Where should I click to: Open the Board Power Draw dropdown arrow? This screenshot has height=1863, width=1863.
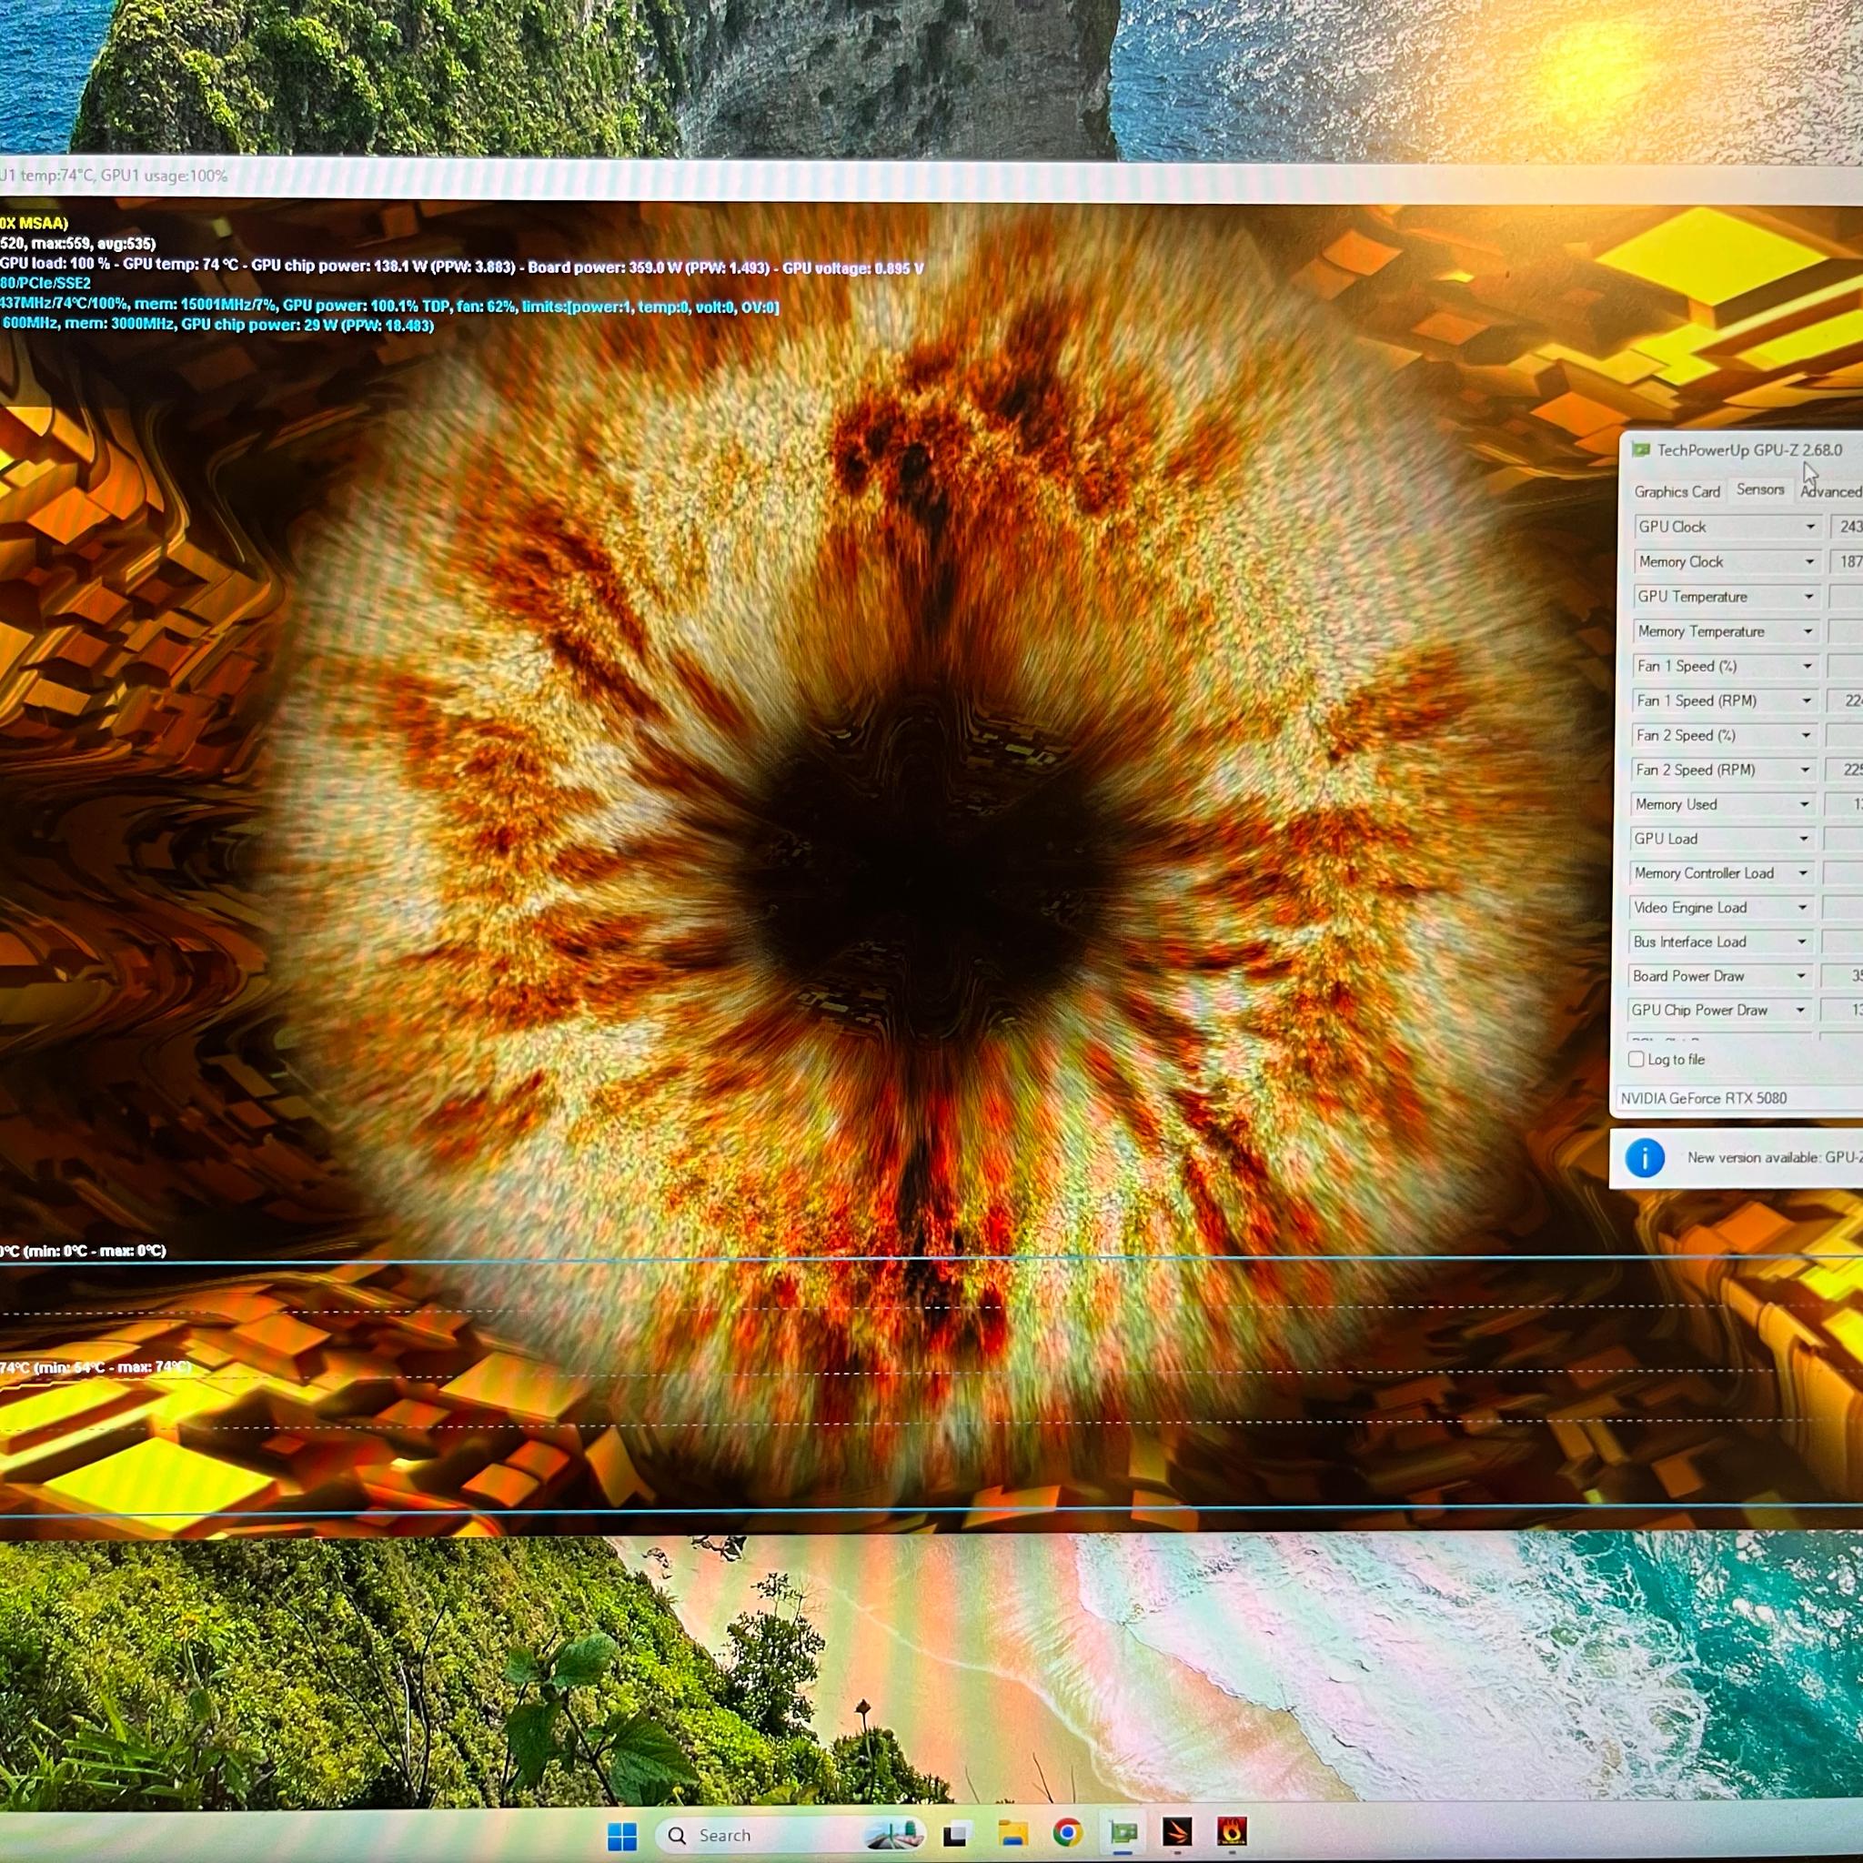tap(1800, 976)
